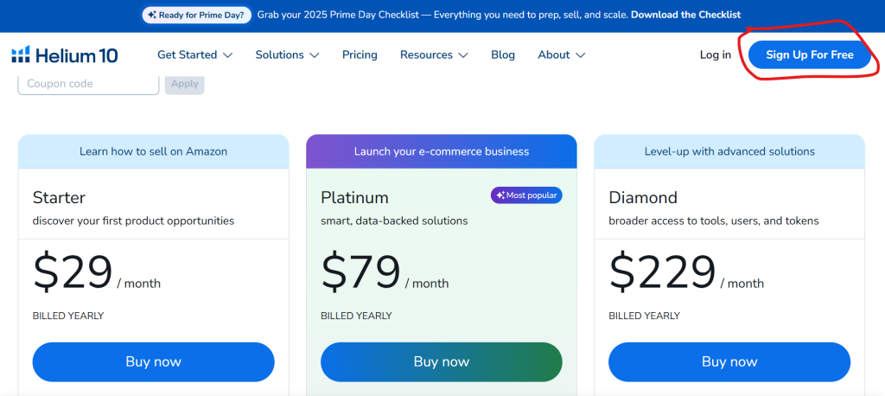Click the Helium 10 logo
Image resolution: width=885 pixels, height=396 pixels.
click(65, 55)
